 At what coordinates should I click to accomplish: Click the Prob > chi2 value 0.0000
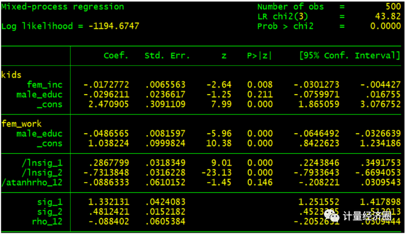(386, 26)
